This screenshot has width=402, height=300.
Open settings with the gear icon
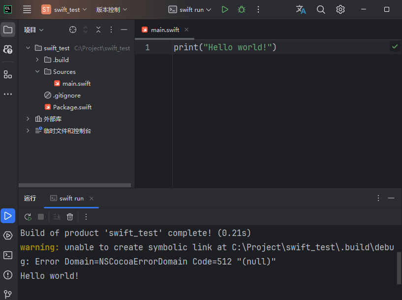340,9
